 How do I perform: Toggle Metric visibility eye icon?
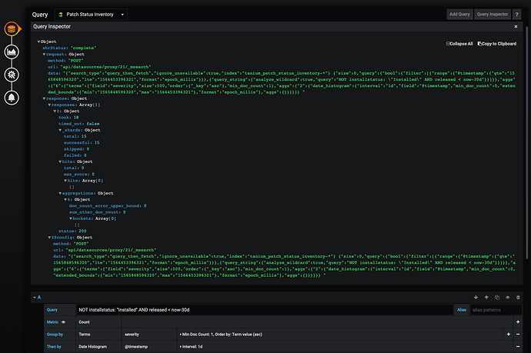(64, 321)
